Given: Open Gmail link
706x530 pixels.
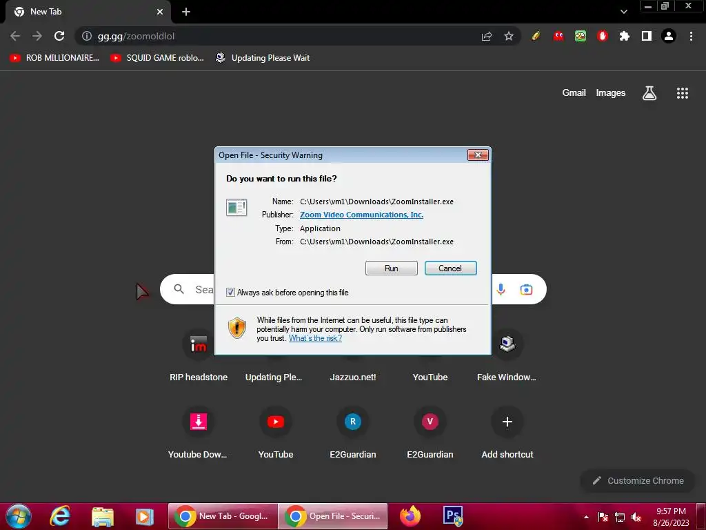Looking at the screenshot, I should click(574, 93).
